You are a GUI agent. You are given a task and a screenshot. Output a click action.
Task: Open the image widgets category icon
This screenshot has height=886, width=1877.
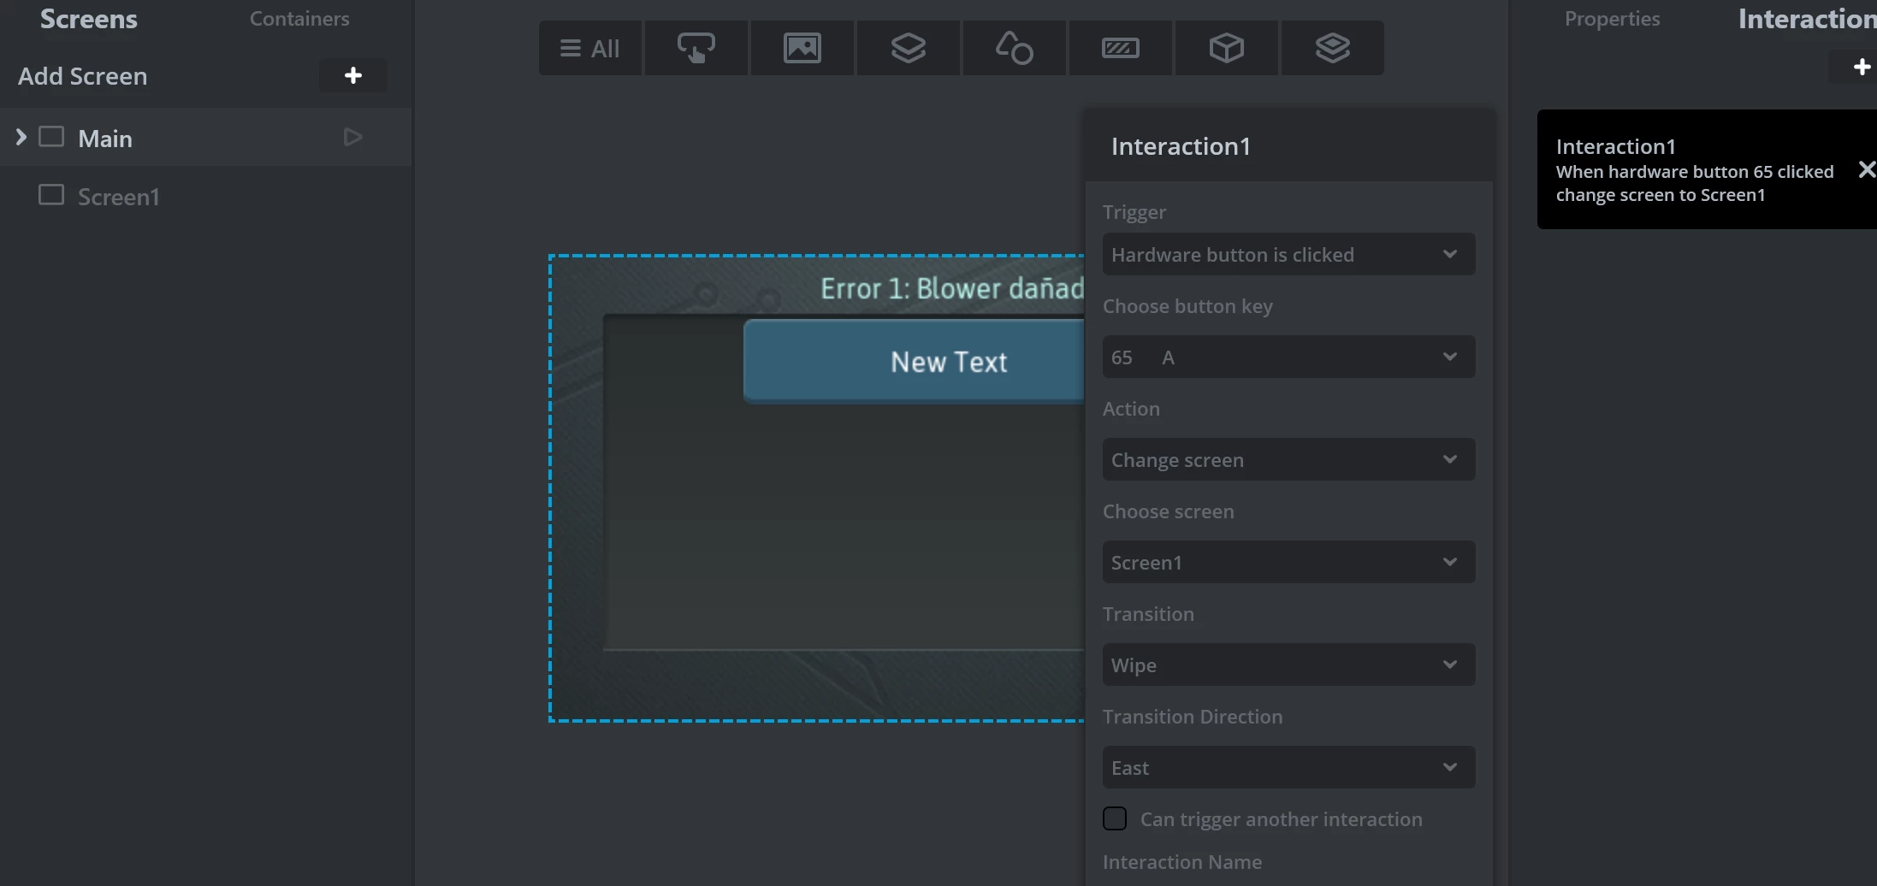point(802,48)
